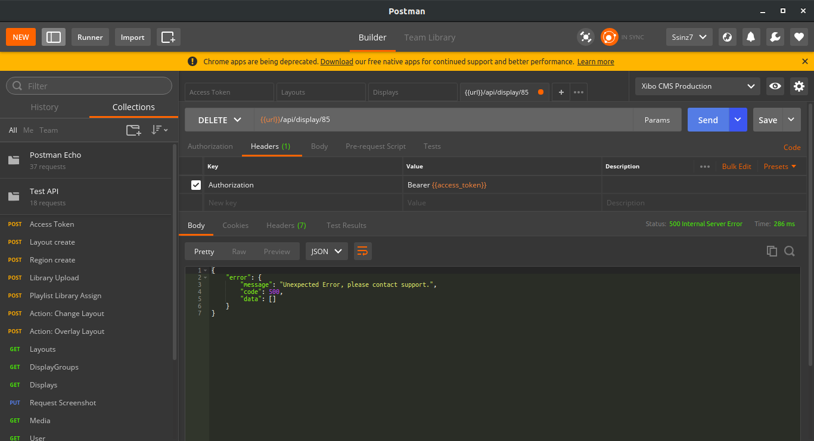Dismiss the Chrome apps deprecation banner
Viewport: 814px width, 441px height.
[805, 61]
